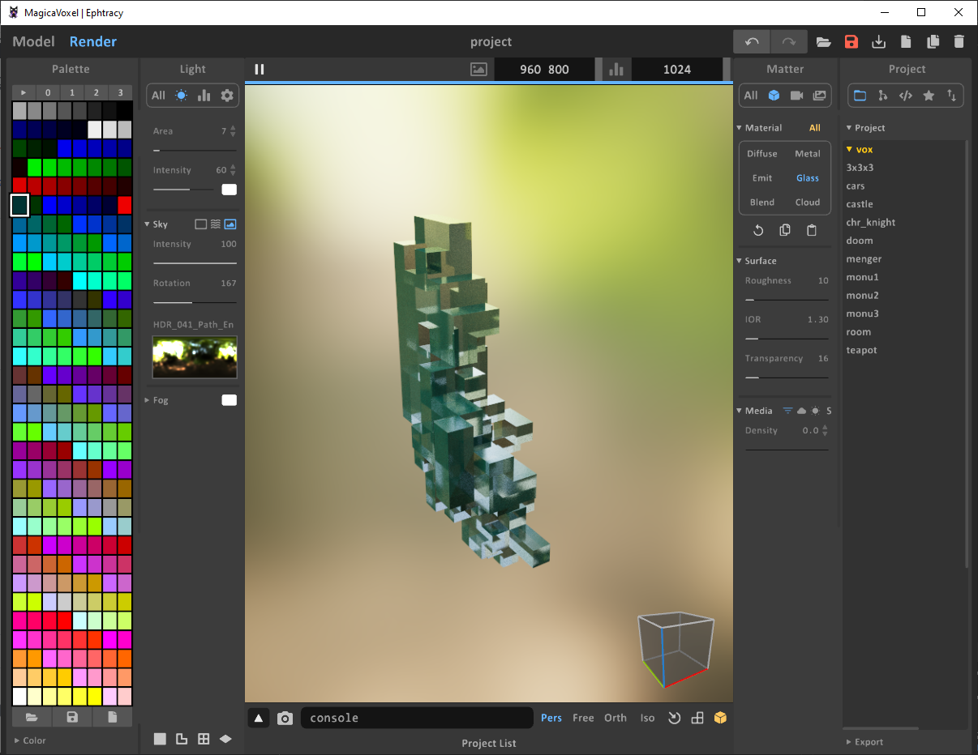Image resolution: width=978 pixels, height=755 pixels.
Task: Switch to Orth camera mode
Action: pos(616,718)
